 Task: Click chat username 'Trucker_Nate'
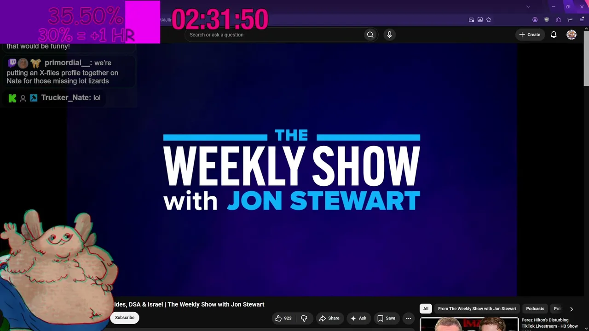(x=66, y=97)
